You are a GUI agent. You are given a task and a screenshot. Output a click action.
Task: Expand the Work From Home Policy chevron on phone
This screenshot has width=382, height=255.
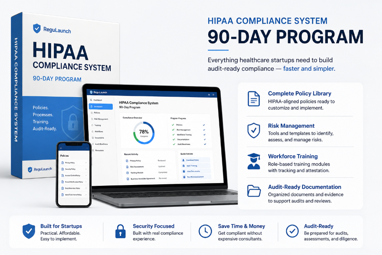86,195
